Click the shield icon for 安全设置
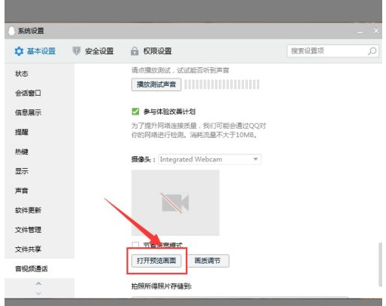The width and height of the screenshot is (386, 306). (76, 51)
